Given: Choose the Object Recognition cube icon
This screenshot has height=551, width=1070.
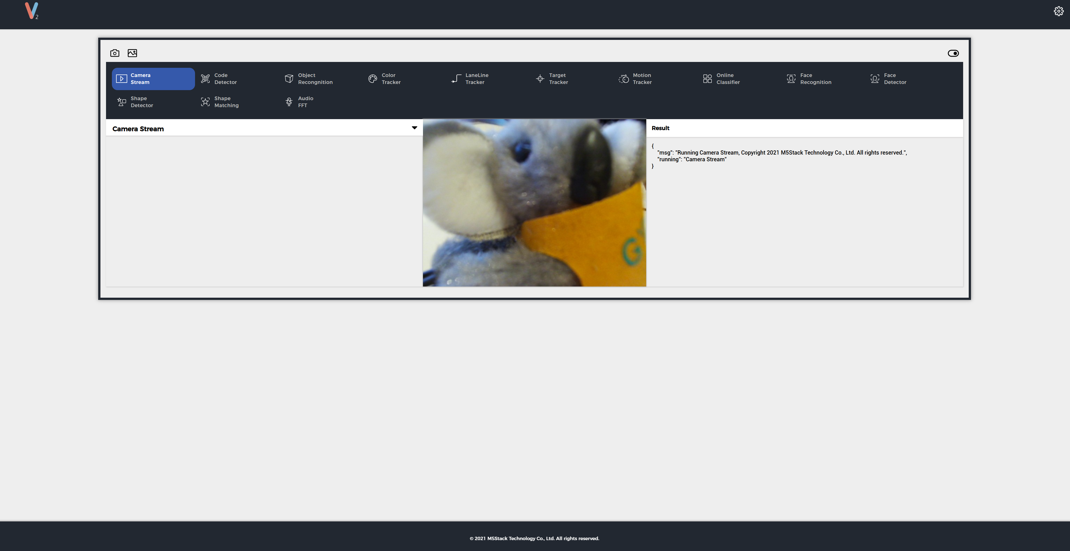Looking at the screenshot, I should 289,79.
